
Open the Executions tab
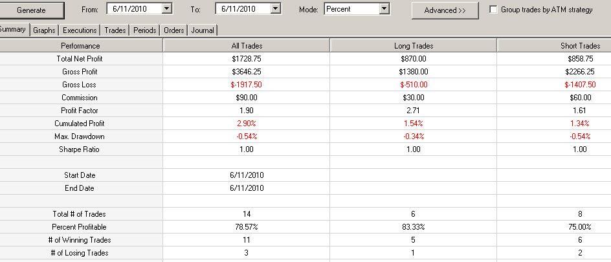tap(80, 30)
